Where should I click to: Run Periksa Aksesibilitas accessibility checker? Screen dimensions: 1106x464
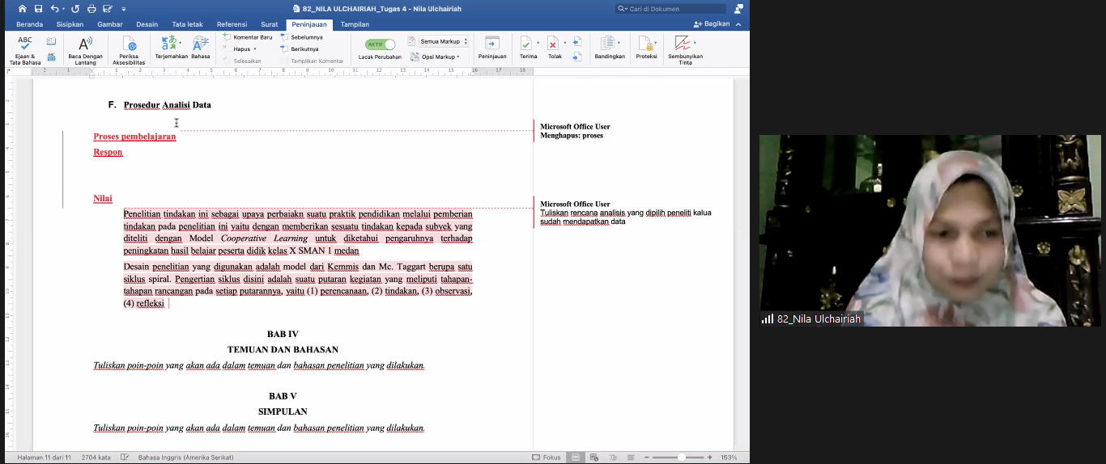pos(130,49)
